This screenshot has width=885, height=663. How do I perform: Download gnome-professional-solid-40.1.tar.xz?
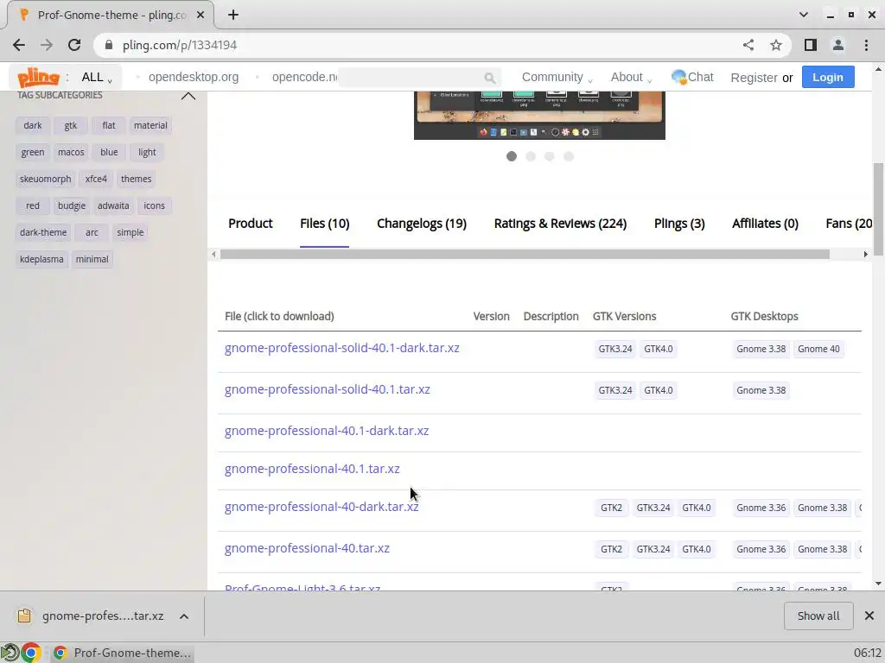(327, 389)
